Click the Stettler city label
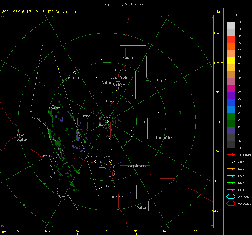This screenshot has width=252, height=235. (x=163, y=81)
